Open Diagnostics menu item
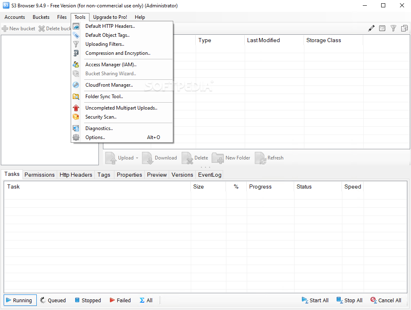This screenshot has height=310, width=411. pos(122,128)
